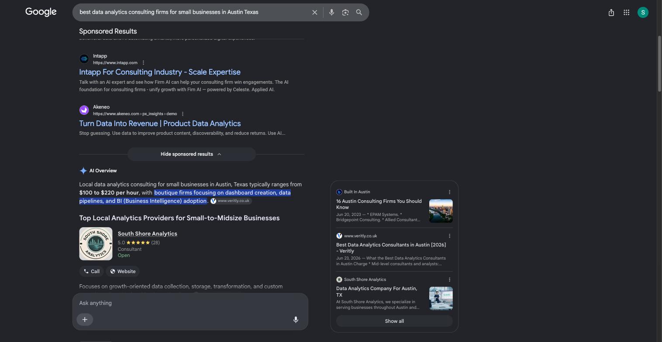Open Data Analytics Company For Austin, TX
Screen dimensions: 662x342
click(x=377, y=292)
